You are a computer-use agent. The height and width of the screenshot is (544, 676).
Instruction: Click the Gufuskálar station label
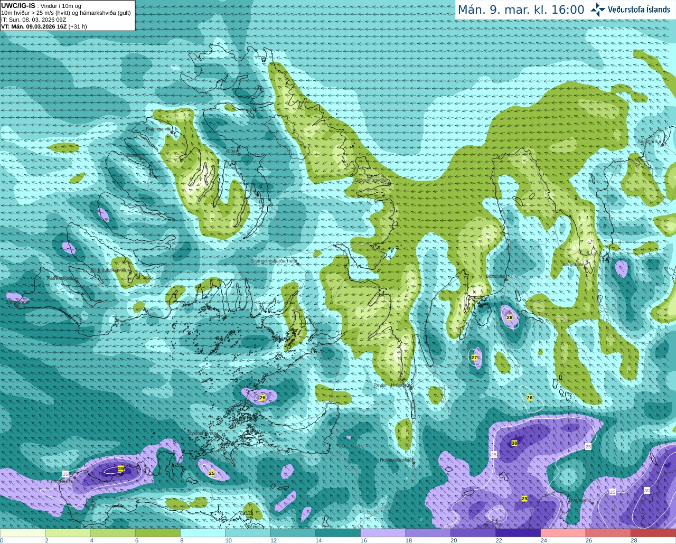tap(62, 482)
